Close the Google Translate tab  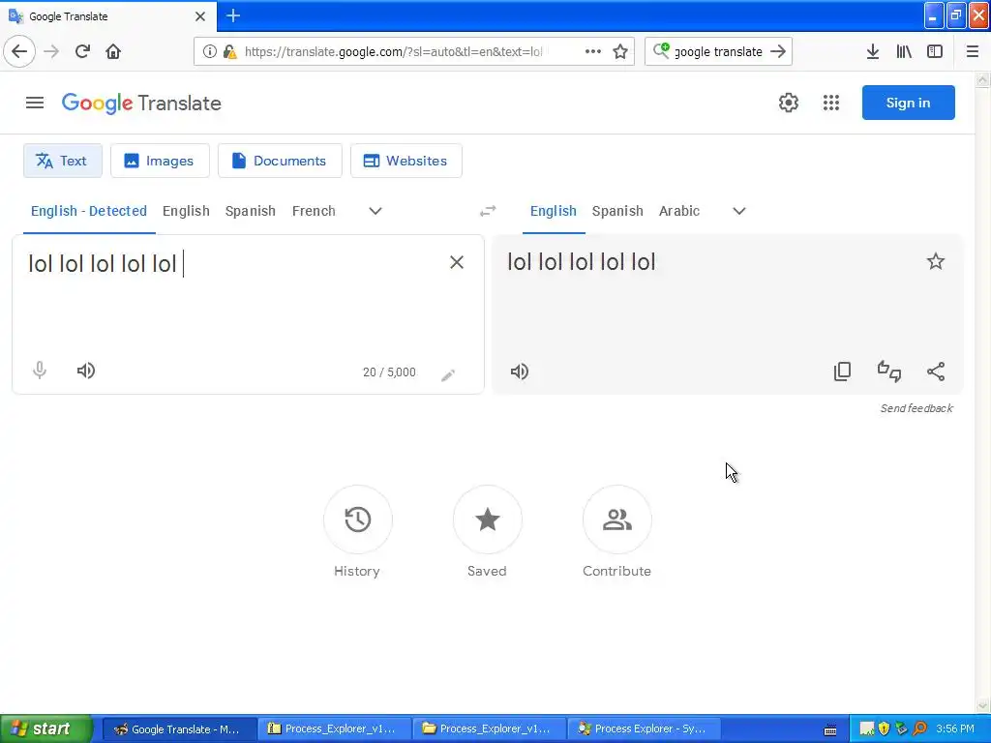(200, 16)
